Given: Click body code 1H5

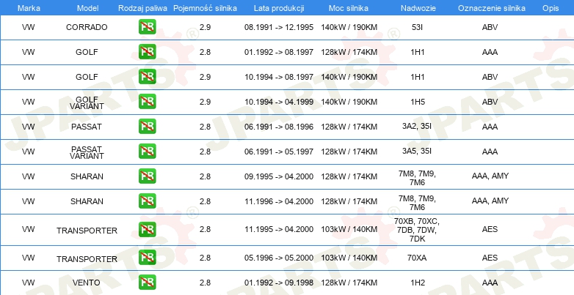Looking at the screenshot, I should (418, 102).
